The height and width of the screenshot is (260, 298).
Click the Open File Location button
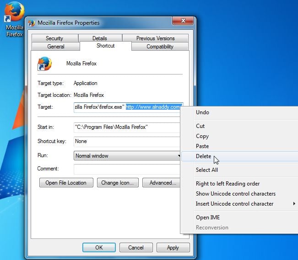[x=66, y=183]
